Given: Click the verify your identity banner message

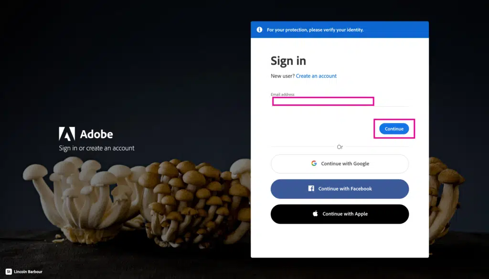Looking at the screenshot, I should coord(315,30).
